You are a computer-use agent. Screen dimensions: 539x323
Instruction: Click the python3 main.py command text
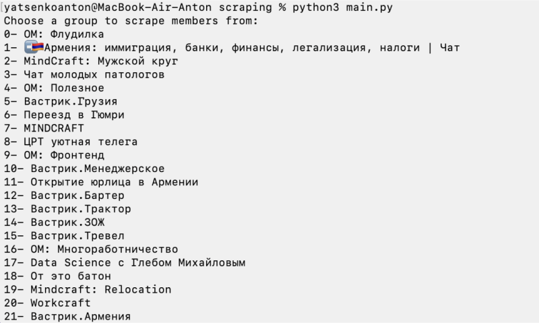tap(342, 7)
